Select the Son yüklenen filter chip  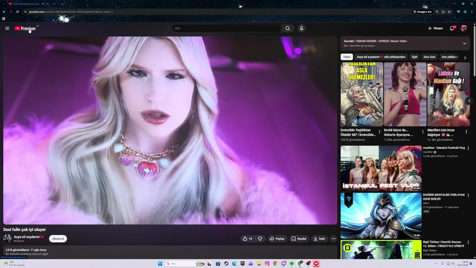(x=450, y=57)
